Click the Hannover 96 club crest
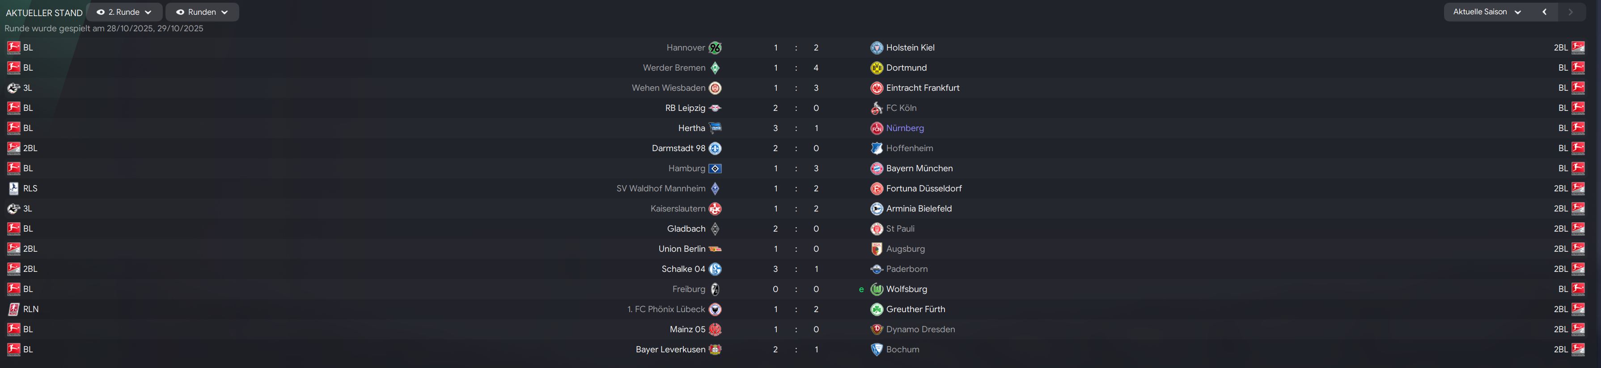Viewport: 1601px width, 368px height. coord(715,48)
